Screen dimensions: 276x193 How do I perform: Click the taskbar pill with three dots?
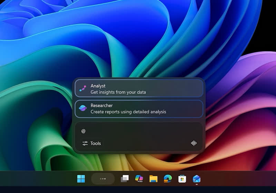tap(102, 179)
